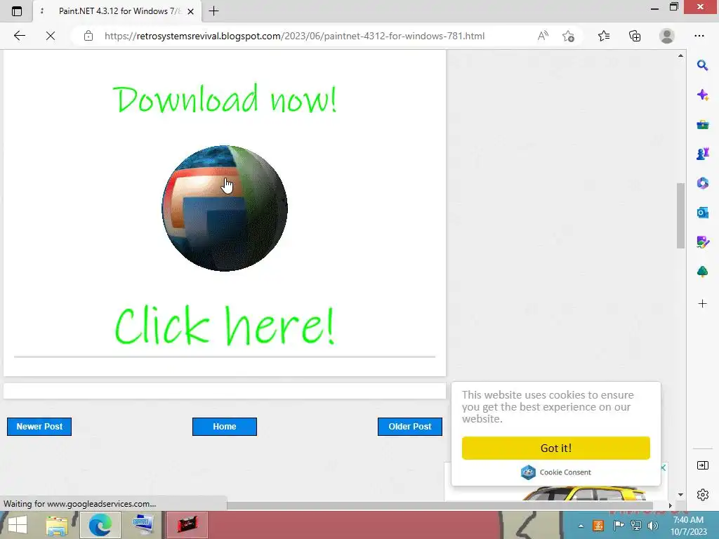The height and width of the screenshot is (539, 719).
Task: Open the computer keyboard taskbar app
Action: tap(143, 525)
